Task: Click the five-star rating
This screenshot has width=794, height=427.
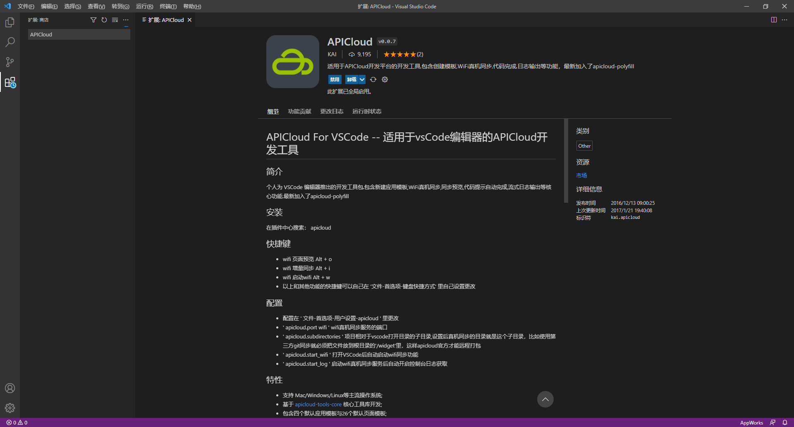Action: [399, 54]
